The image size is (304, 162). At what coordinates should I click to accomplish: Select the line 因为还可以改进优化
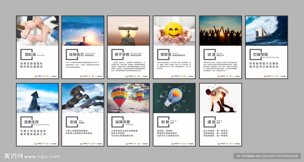coord(264,67)
